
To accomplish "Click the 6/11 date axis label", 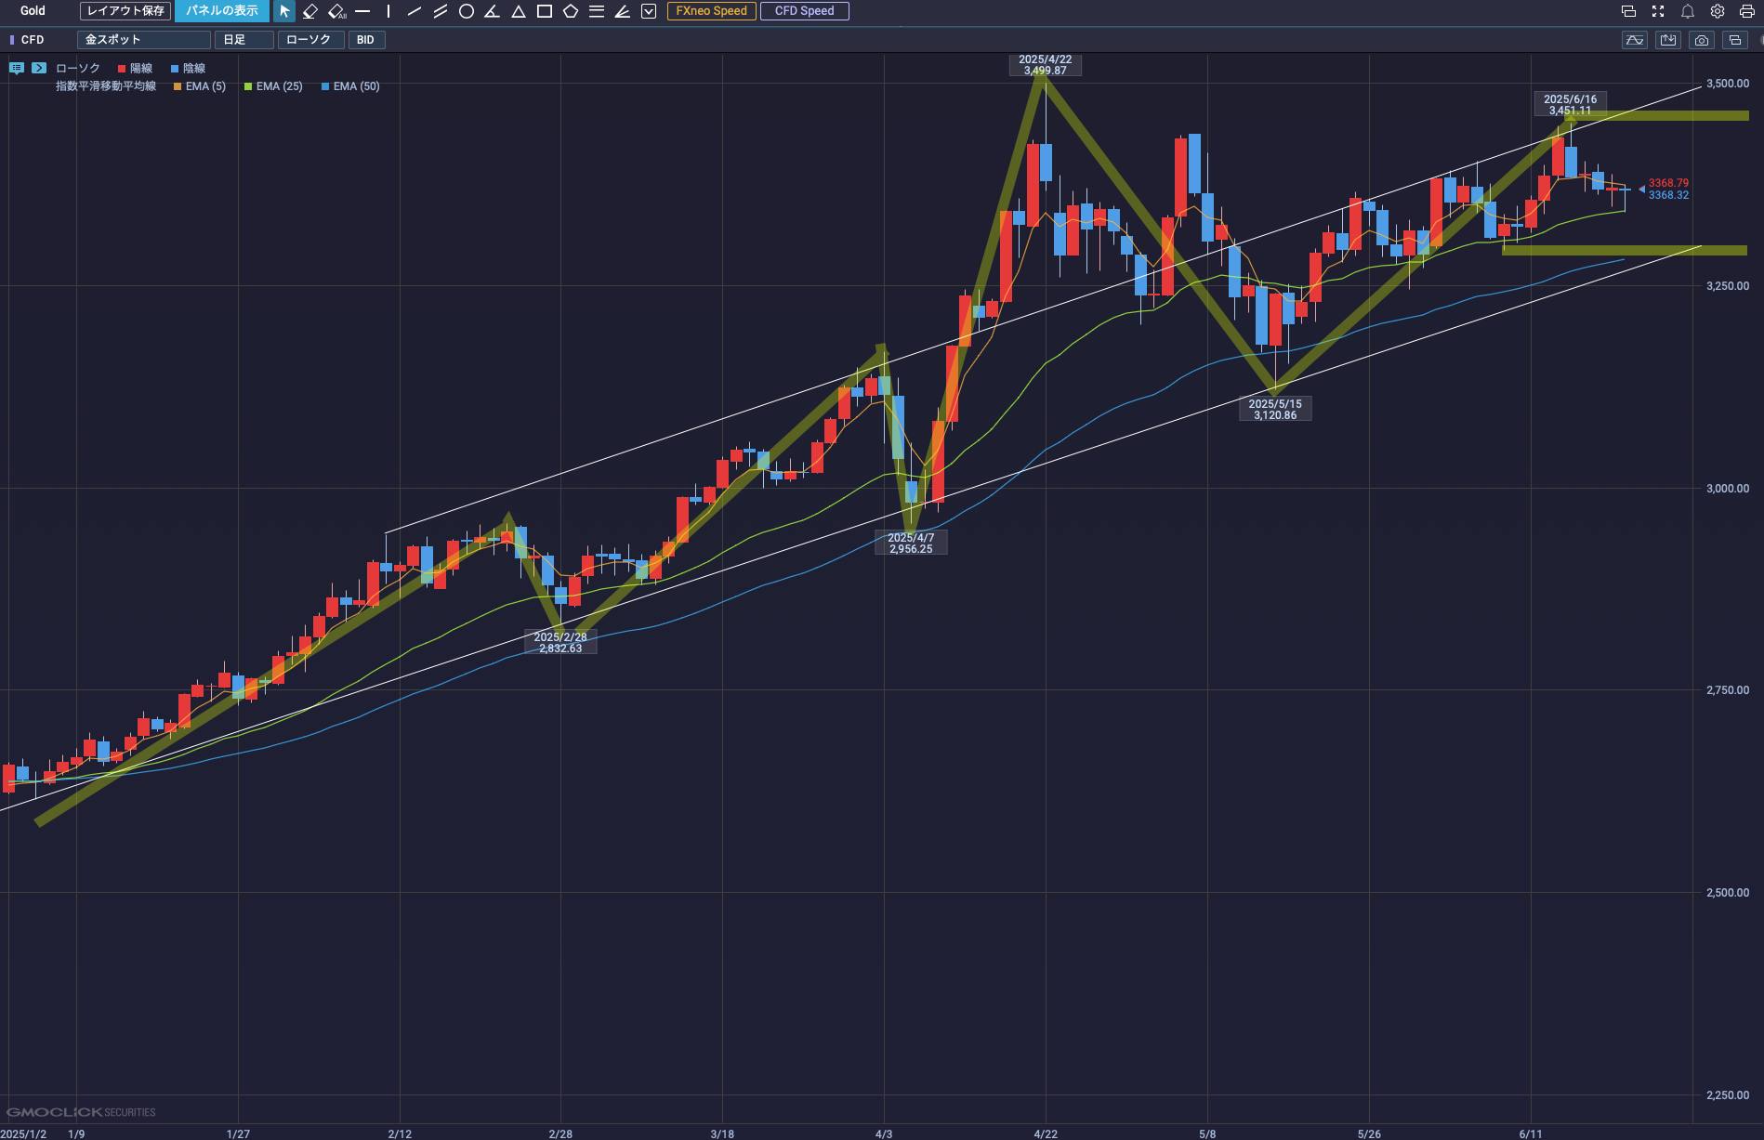I will pyautogui.click(x=1531, y=1133).
